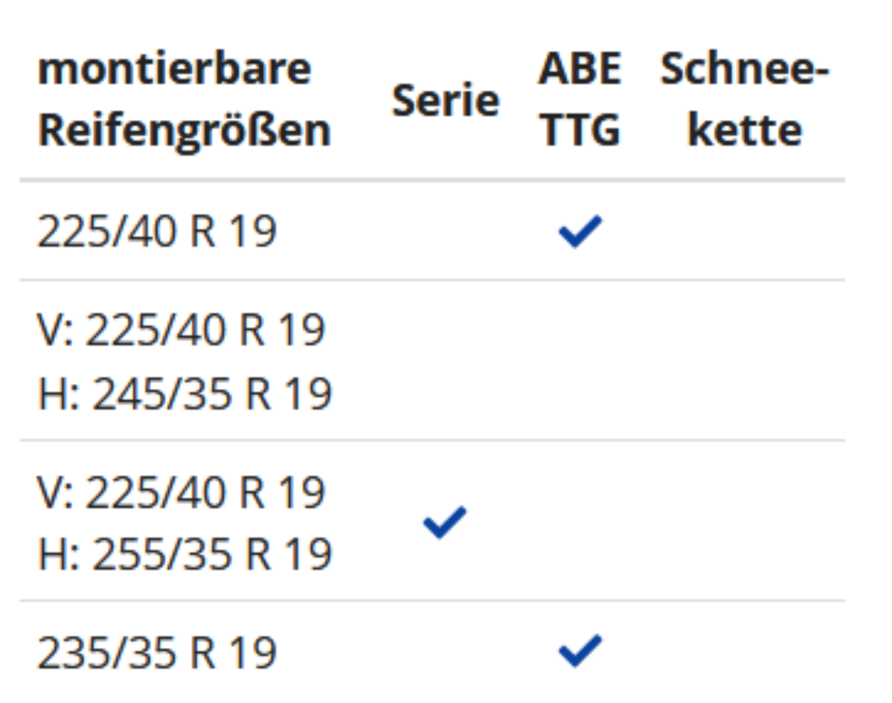Click the ABE TTG checkmark for 225/40 R 19
The height and width of the screenshot is (703, 892).
pyautogui.click(x=580, y=231)
